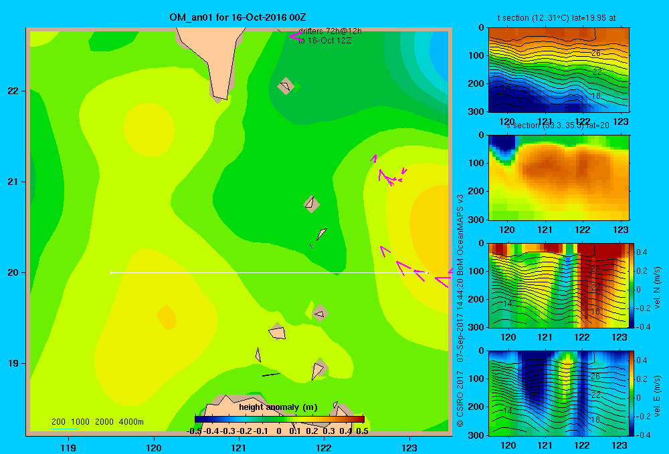Image resolution: width=669 pixels, height=454 pixels.
Task: Click longitude label 119 on the main map
Action: (68, 447)
